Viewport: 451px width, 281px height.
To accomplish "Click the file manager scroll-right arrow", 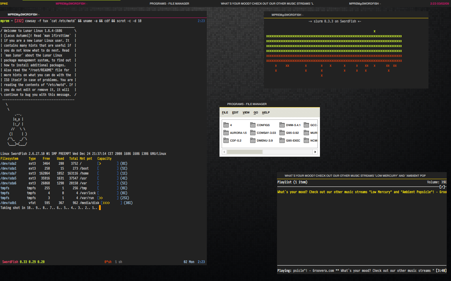I will pos(315,152).
